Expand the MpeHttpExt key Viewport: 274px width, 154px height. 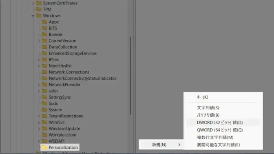(x=39, y=66)
